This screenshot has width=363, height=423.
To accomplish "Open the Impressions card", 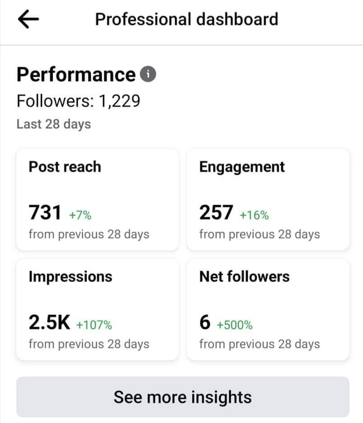I will [x=98, y=310].
